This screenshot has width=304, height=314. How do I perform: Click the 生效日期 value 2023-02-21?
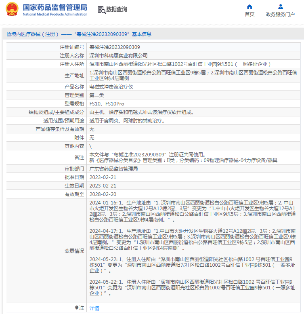point(103,186)
